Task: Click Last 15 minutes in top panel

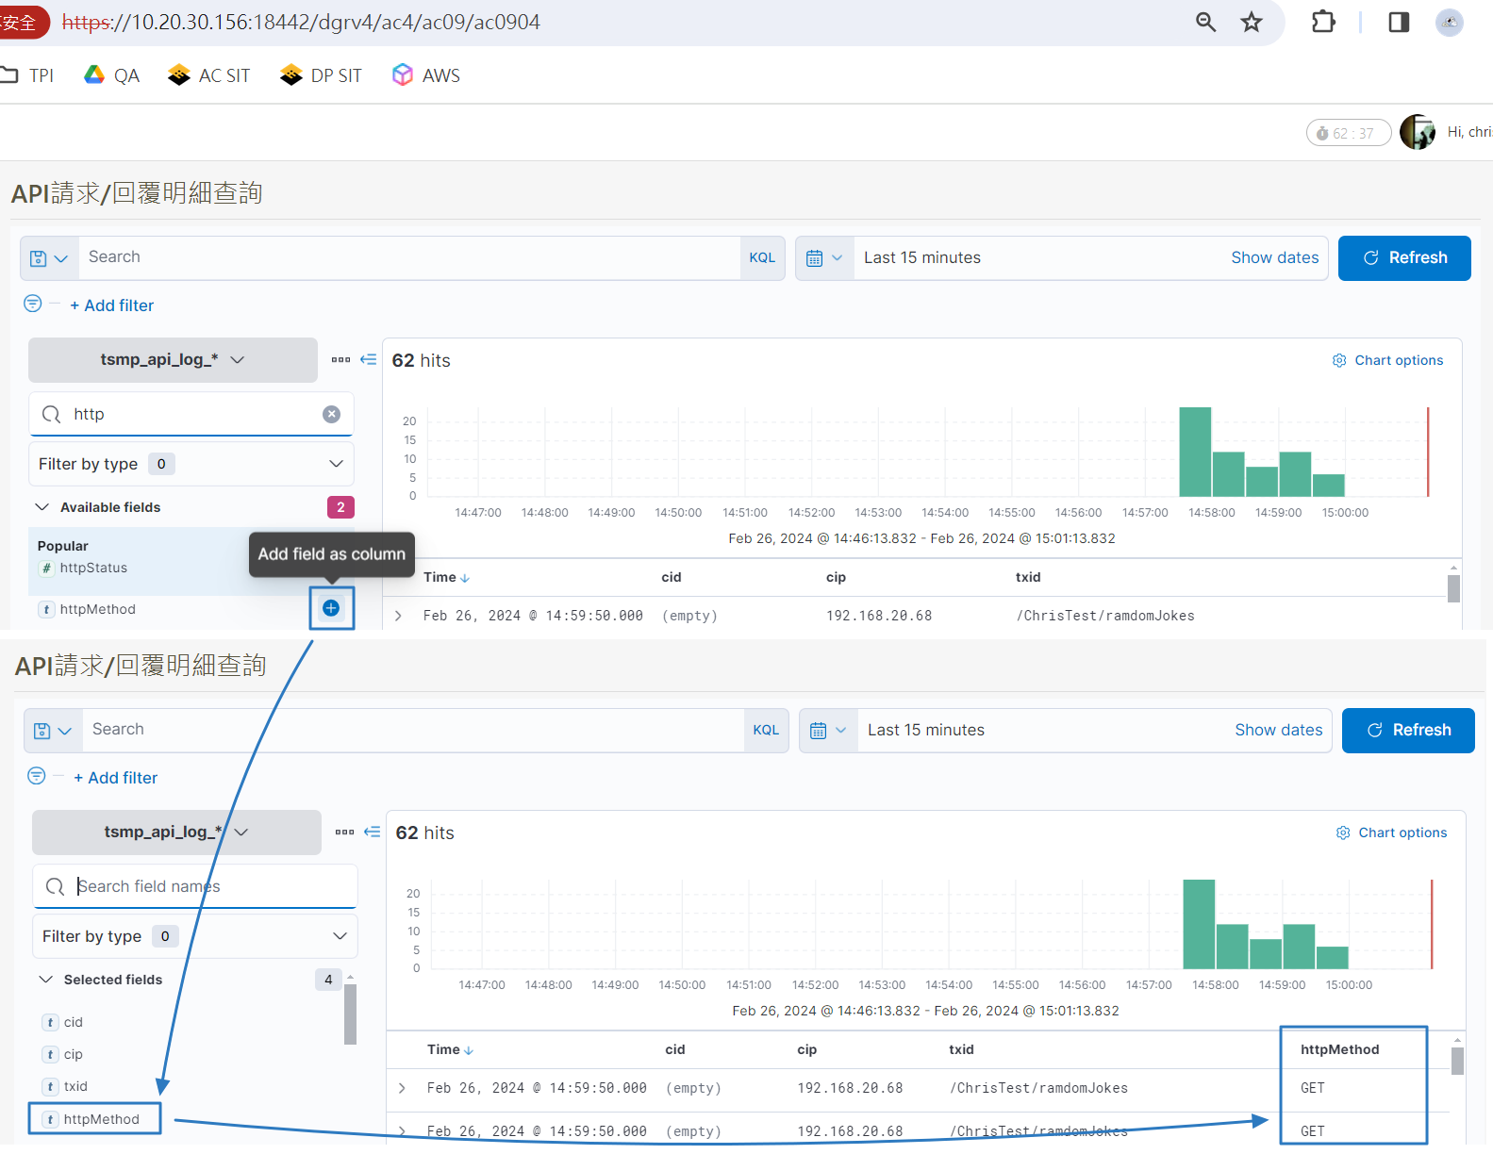Action: point(922,257)
